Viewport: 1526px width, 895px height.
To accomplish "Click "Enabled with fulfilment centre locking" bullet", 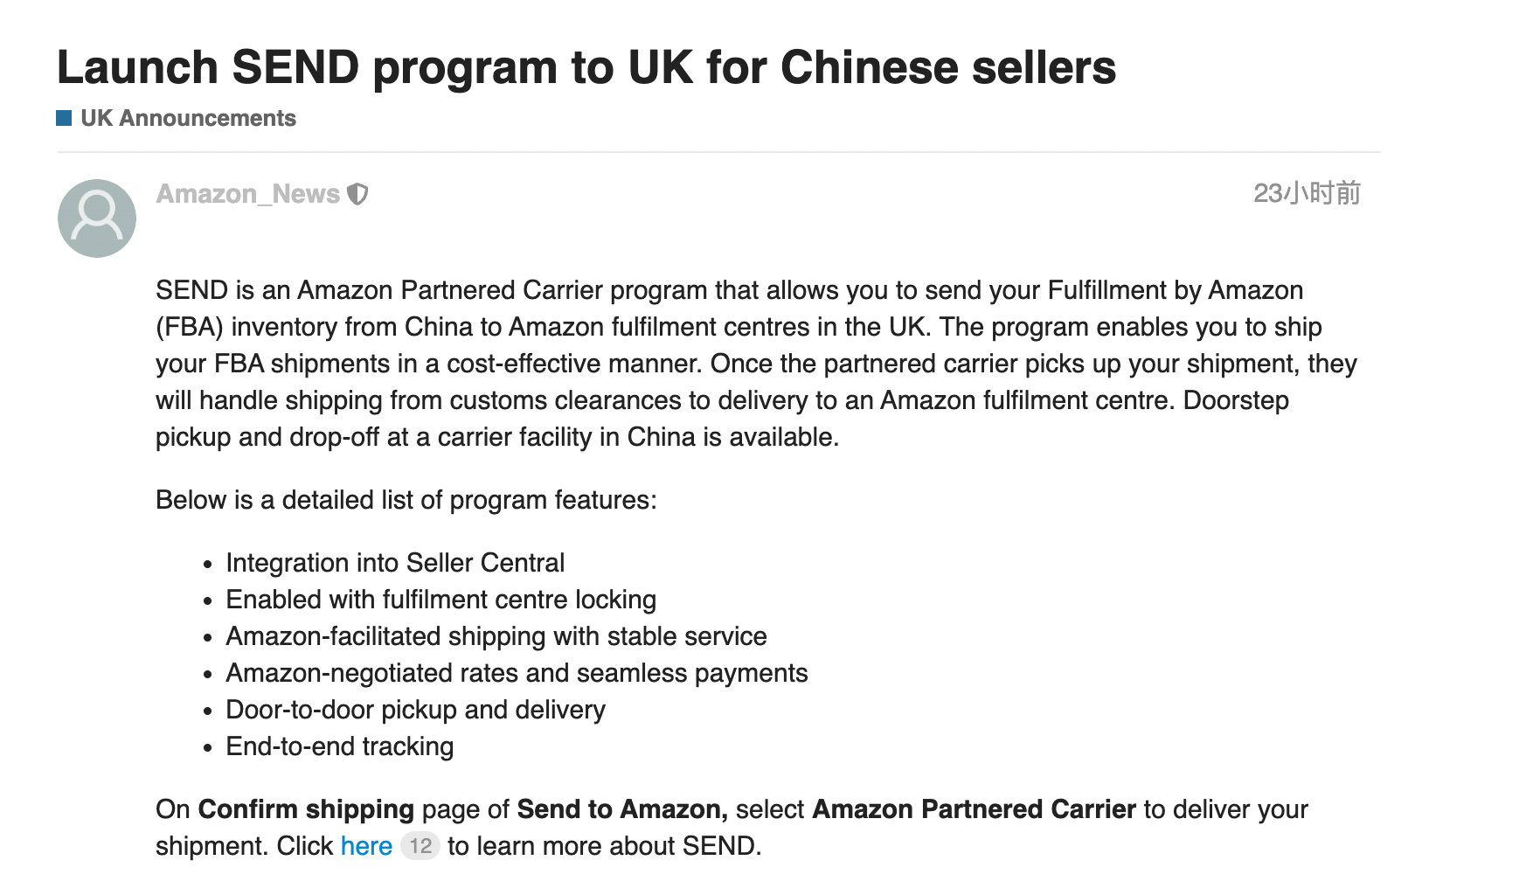I will 440,600.
